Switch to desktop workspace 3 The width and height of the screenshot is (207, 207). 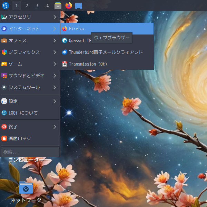(x=37, y=6)
